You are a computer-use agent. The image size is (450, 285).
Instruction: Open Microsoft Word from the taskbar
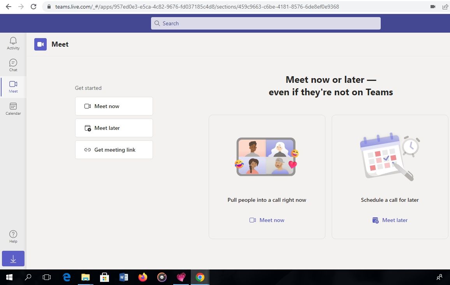(x=124, y=277)
